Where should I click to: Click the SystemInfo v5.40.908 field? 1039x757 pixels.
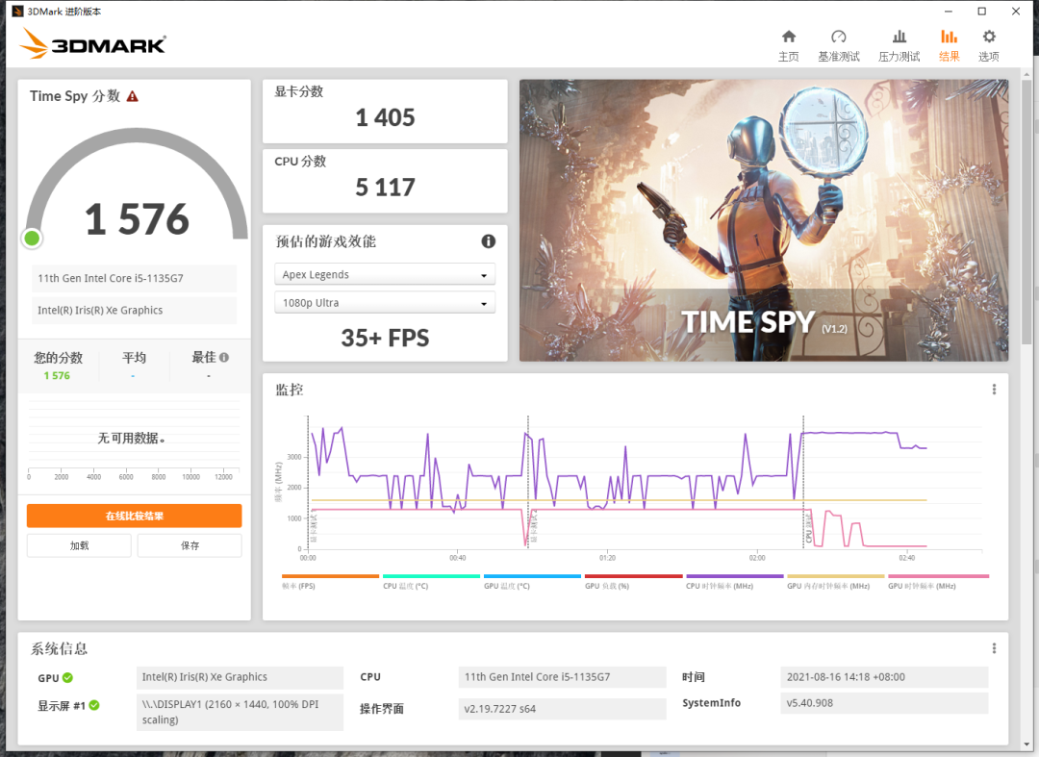(x=884, y=703)
